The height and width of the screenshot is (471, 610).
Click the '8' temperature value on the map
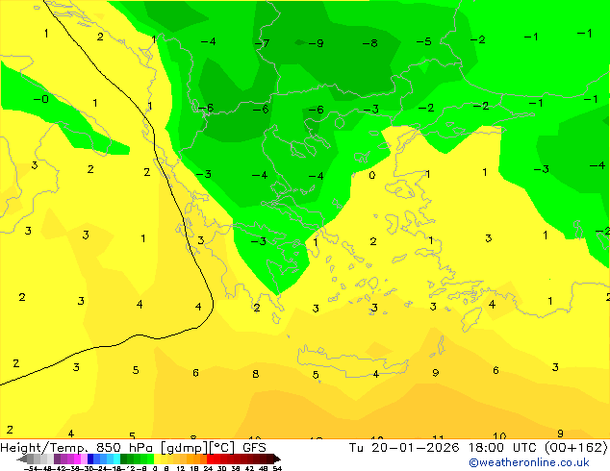[255, 374]
